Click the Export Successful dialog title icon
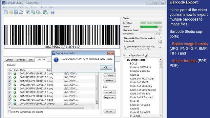The image size is (210, 118). (54, 53)
